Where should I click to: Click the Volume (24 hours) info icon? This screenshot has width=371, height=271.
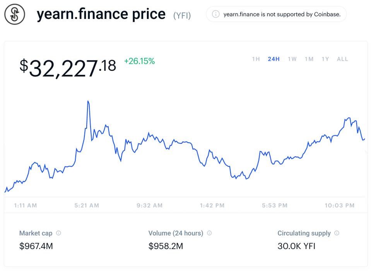coord(209,233)
